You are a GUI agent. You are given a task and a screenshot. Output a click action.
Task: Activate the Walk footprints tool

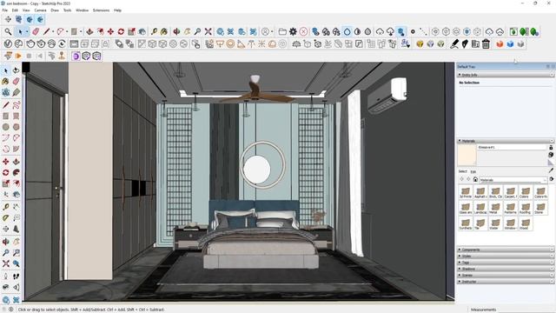[x=17, y=276]
